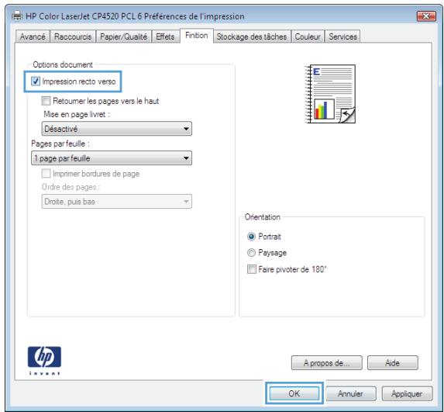Click the 'Ordre des pages :' label

click(x=71, y=187)
